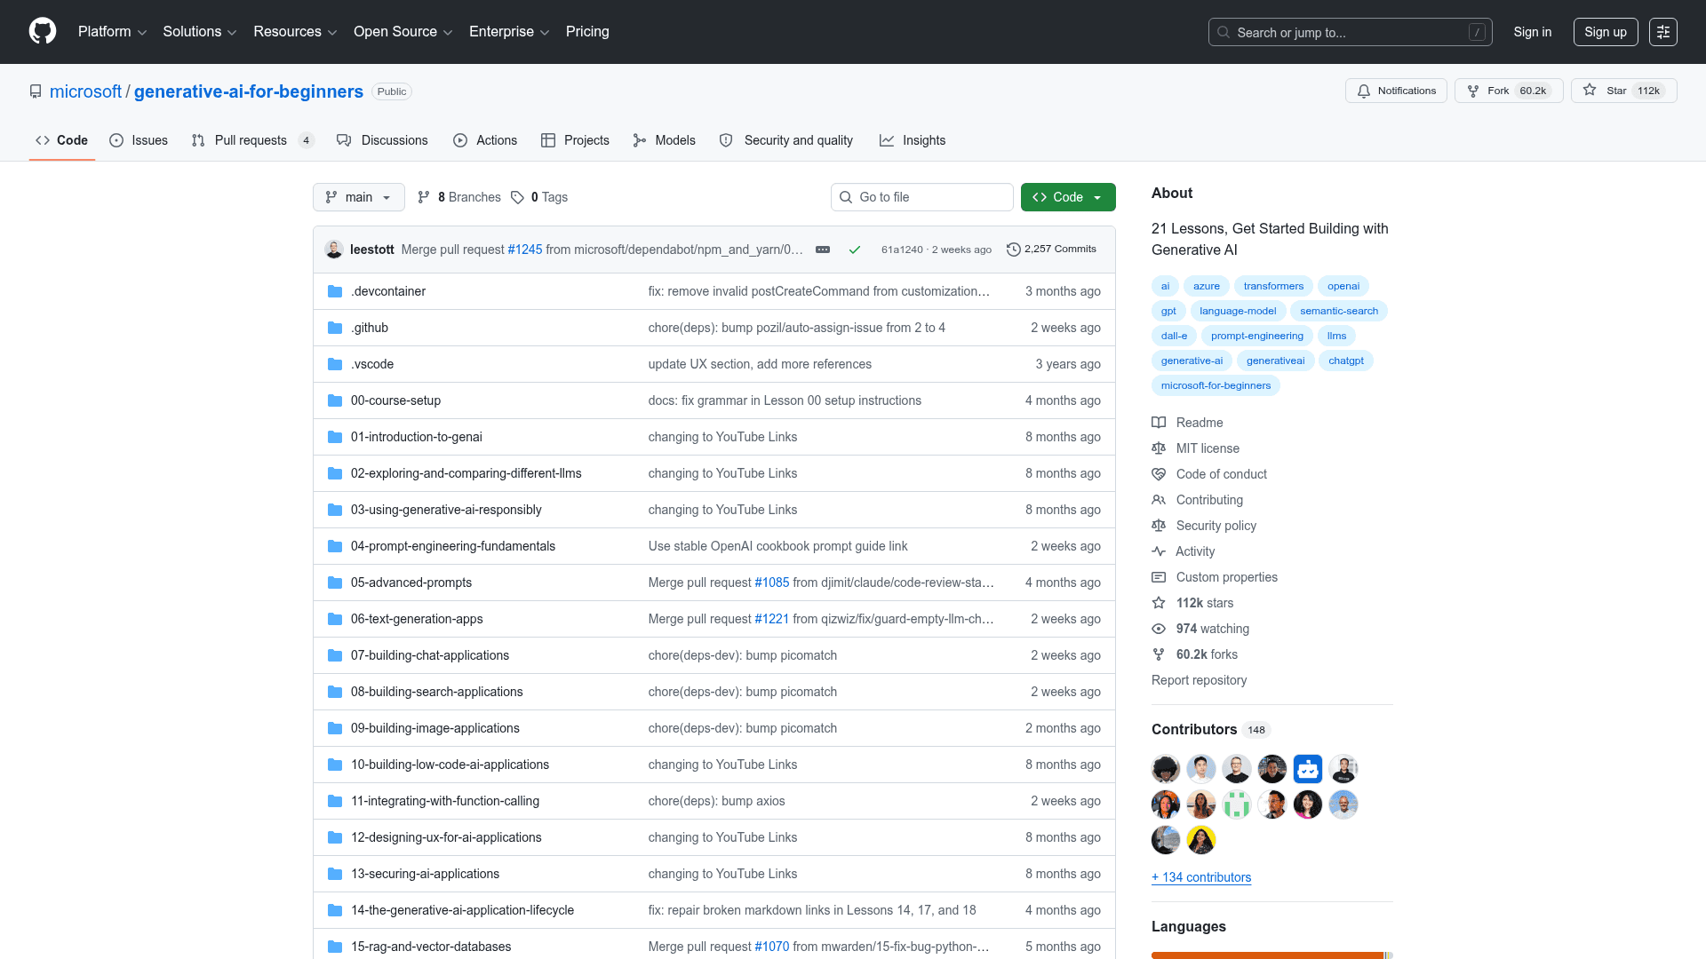
Task: Open the Models tab
Action: (665, 140)
